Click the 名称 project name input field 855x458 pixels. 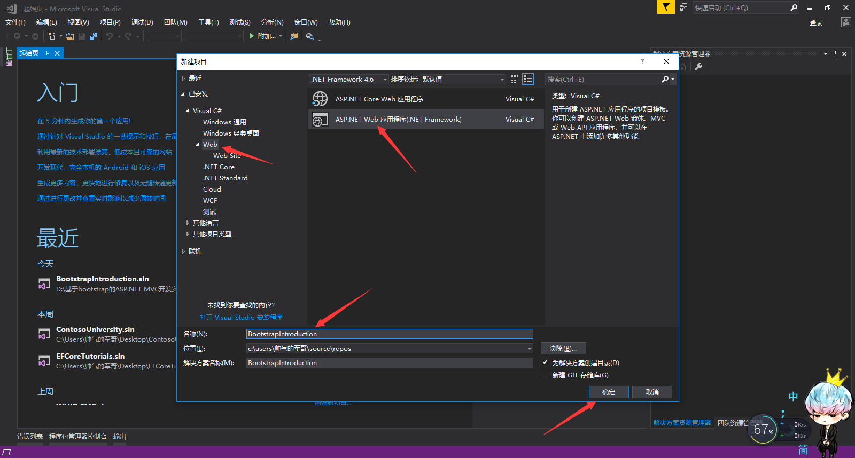[x=390, y=334]
